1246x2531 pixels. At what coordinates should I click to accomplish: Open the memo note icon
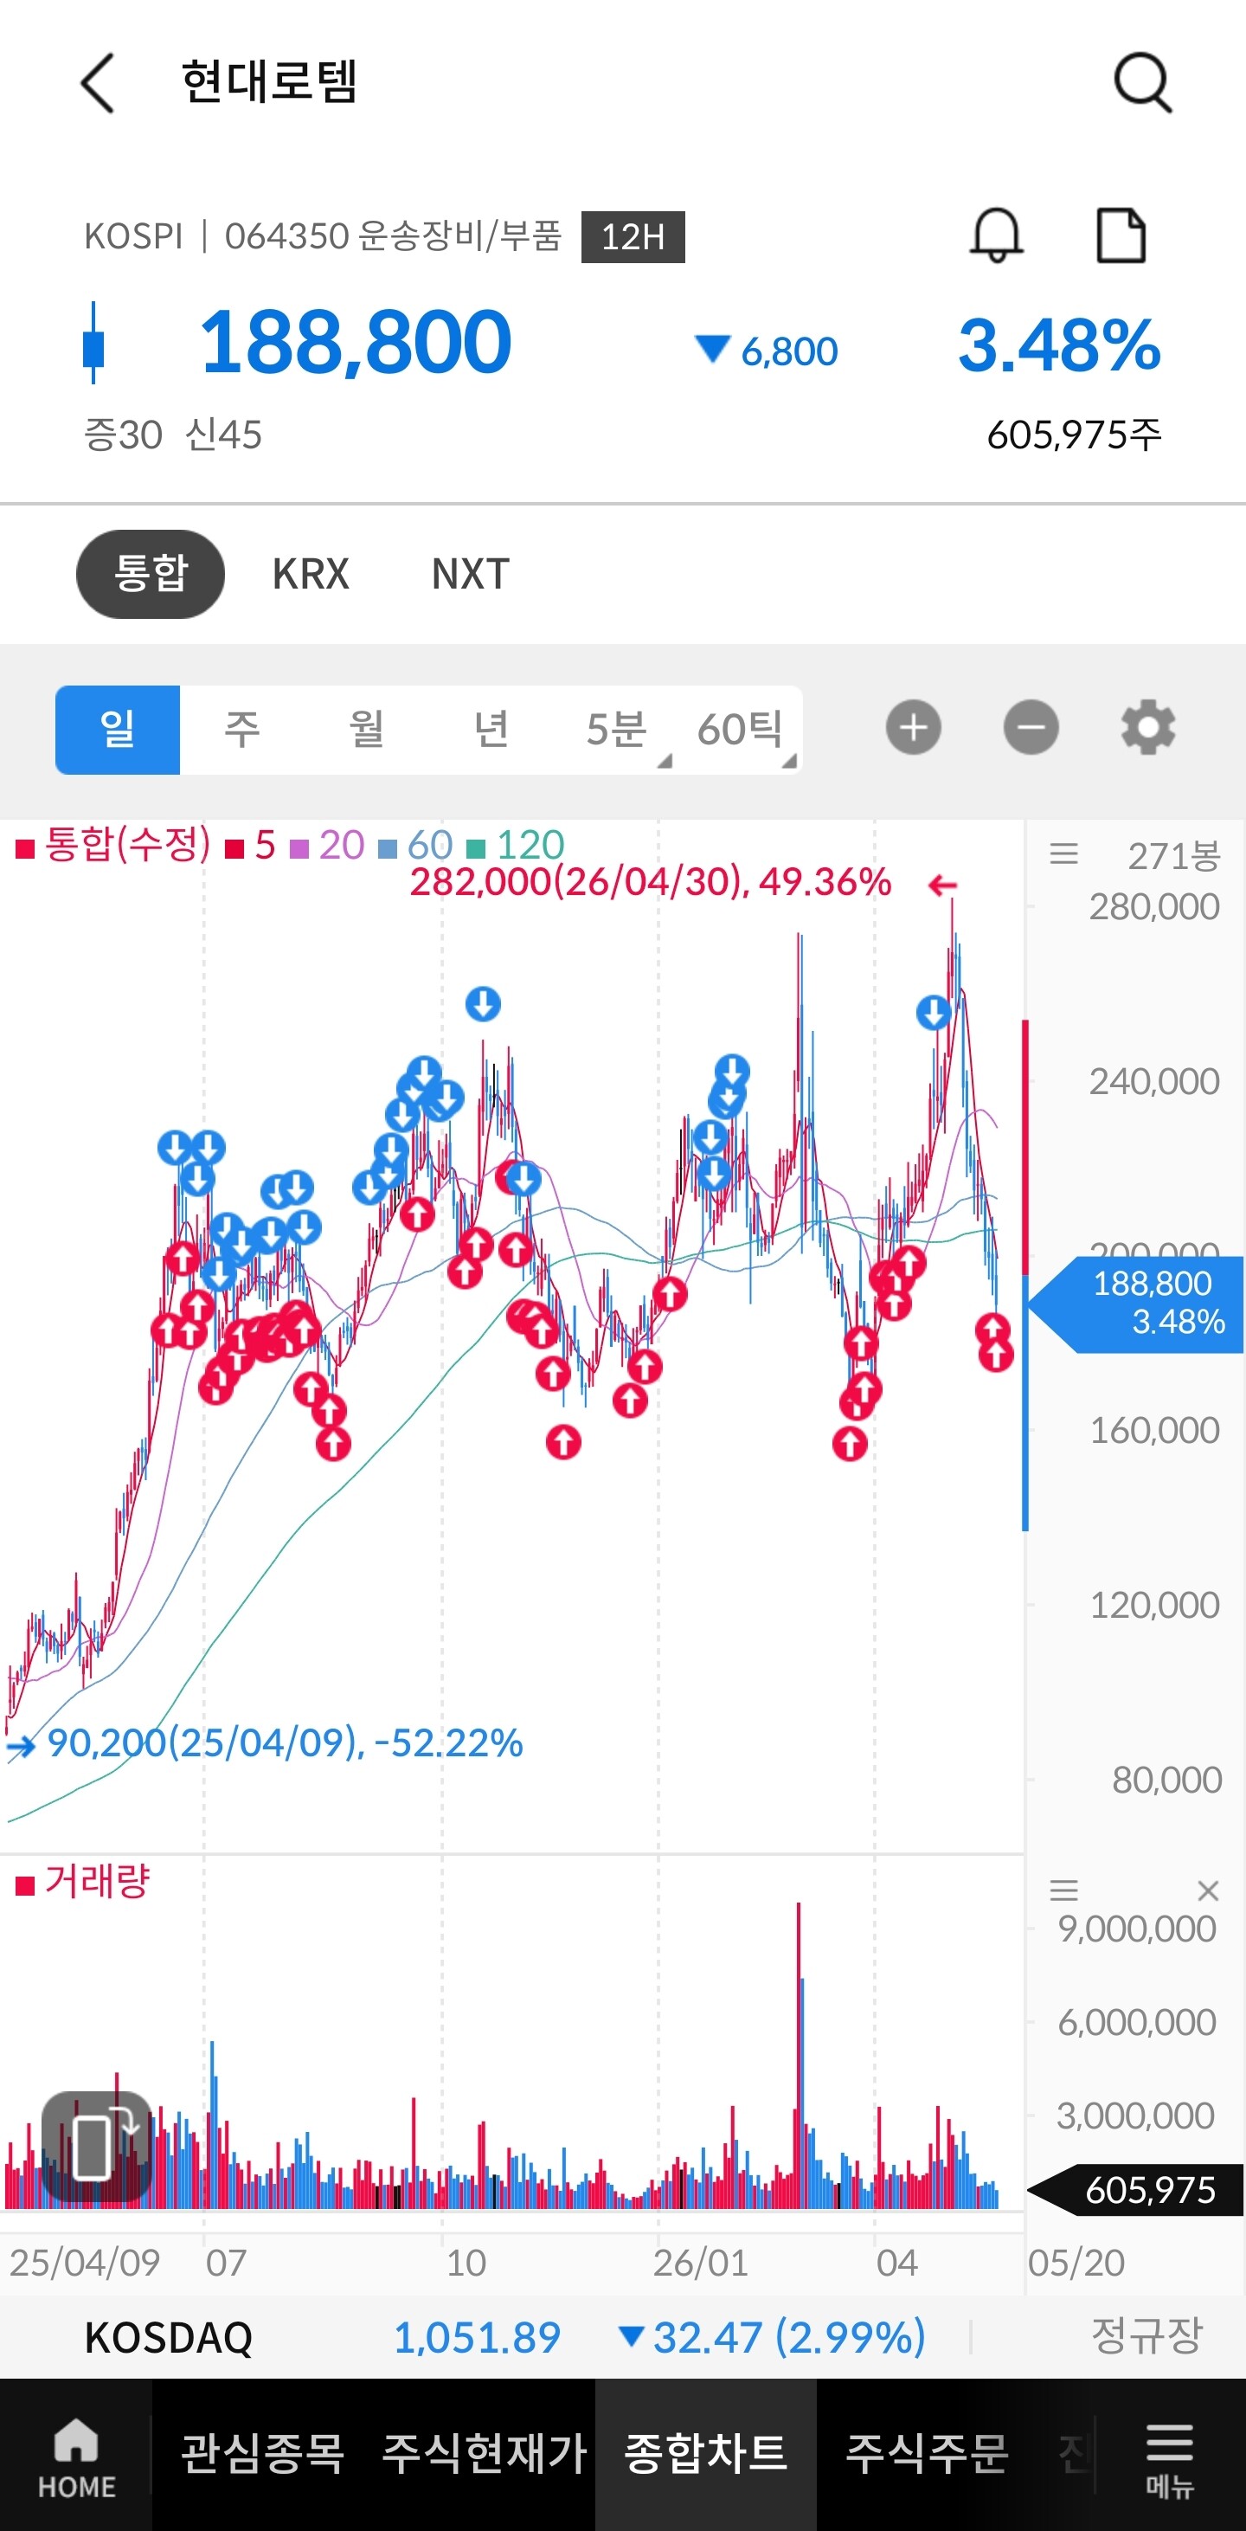1121,235
